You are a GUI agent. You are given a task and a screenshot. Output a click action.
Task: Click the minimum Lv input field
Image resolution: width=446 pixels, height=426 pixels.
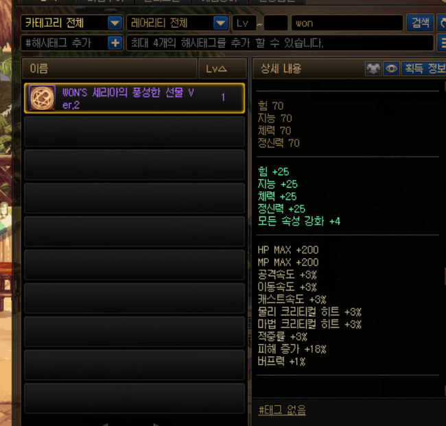(244, 23)
